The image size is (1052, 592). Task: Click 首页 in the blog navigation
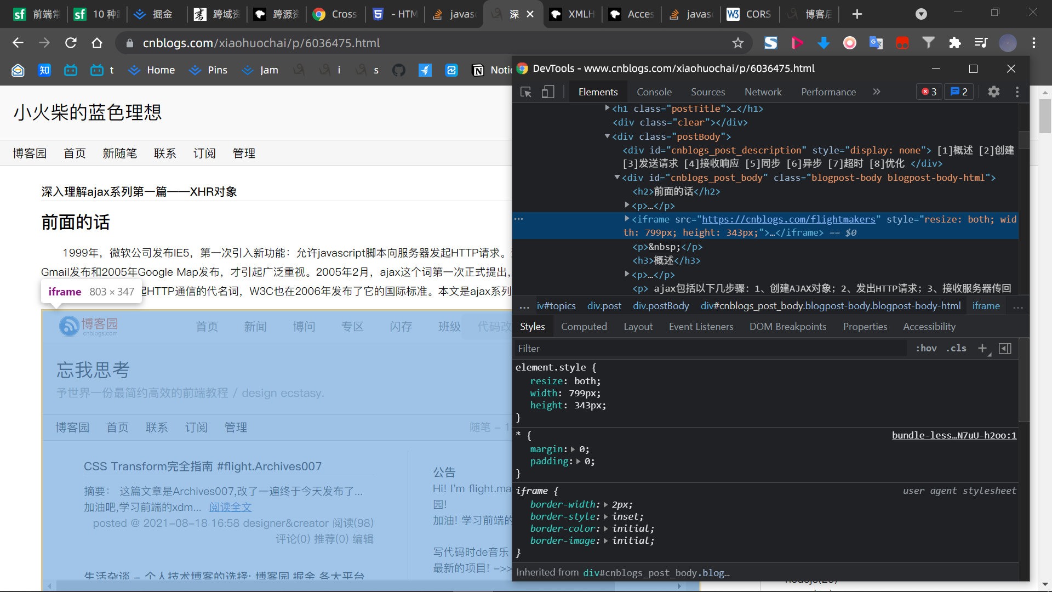pos(75,153)
